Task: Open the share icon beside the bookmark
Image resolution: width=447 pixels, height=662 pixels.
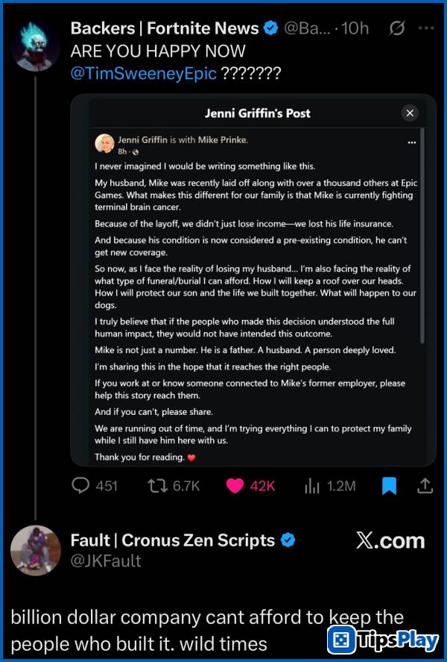Action: click(x=425, y=485)
